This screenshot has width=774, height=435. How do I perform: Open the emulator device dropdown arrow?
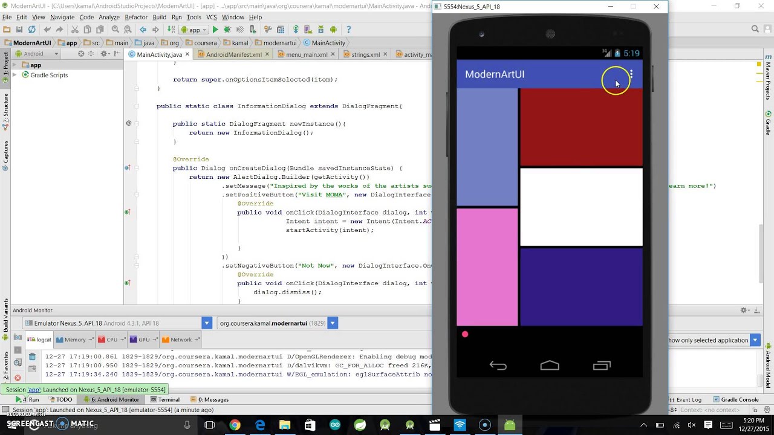(x=207, y=323)
